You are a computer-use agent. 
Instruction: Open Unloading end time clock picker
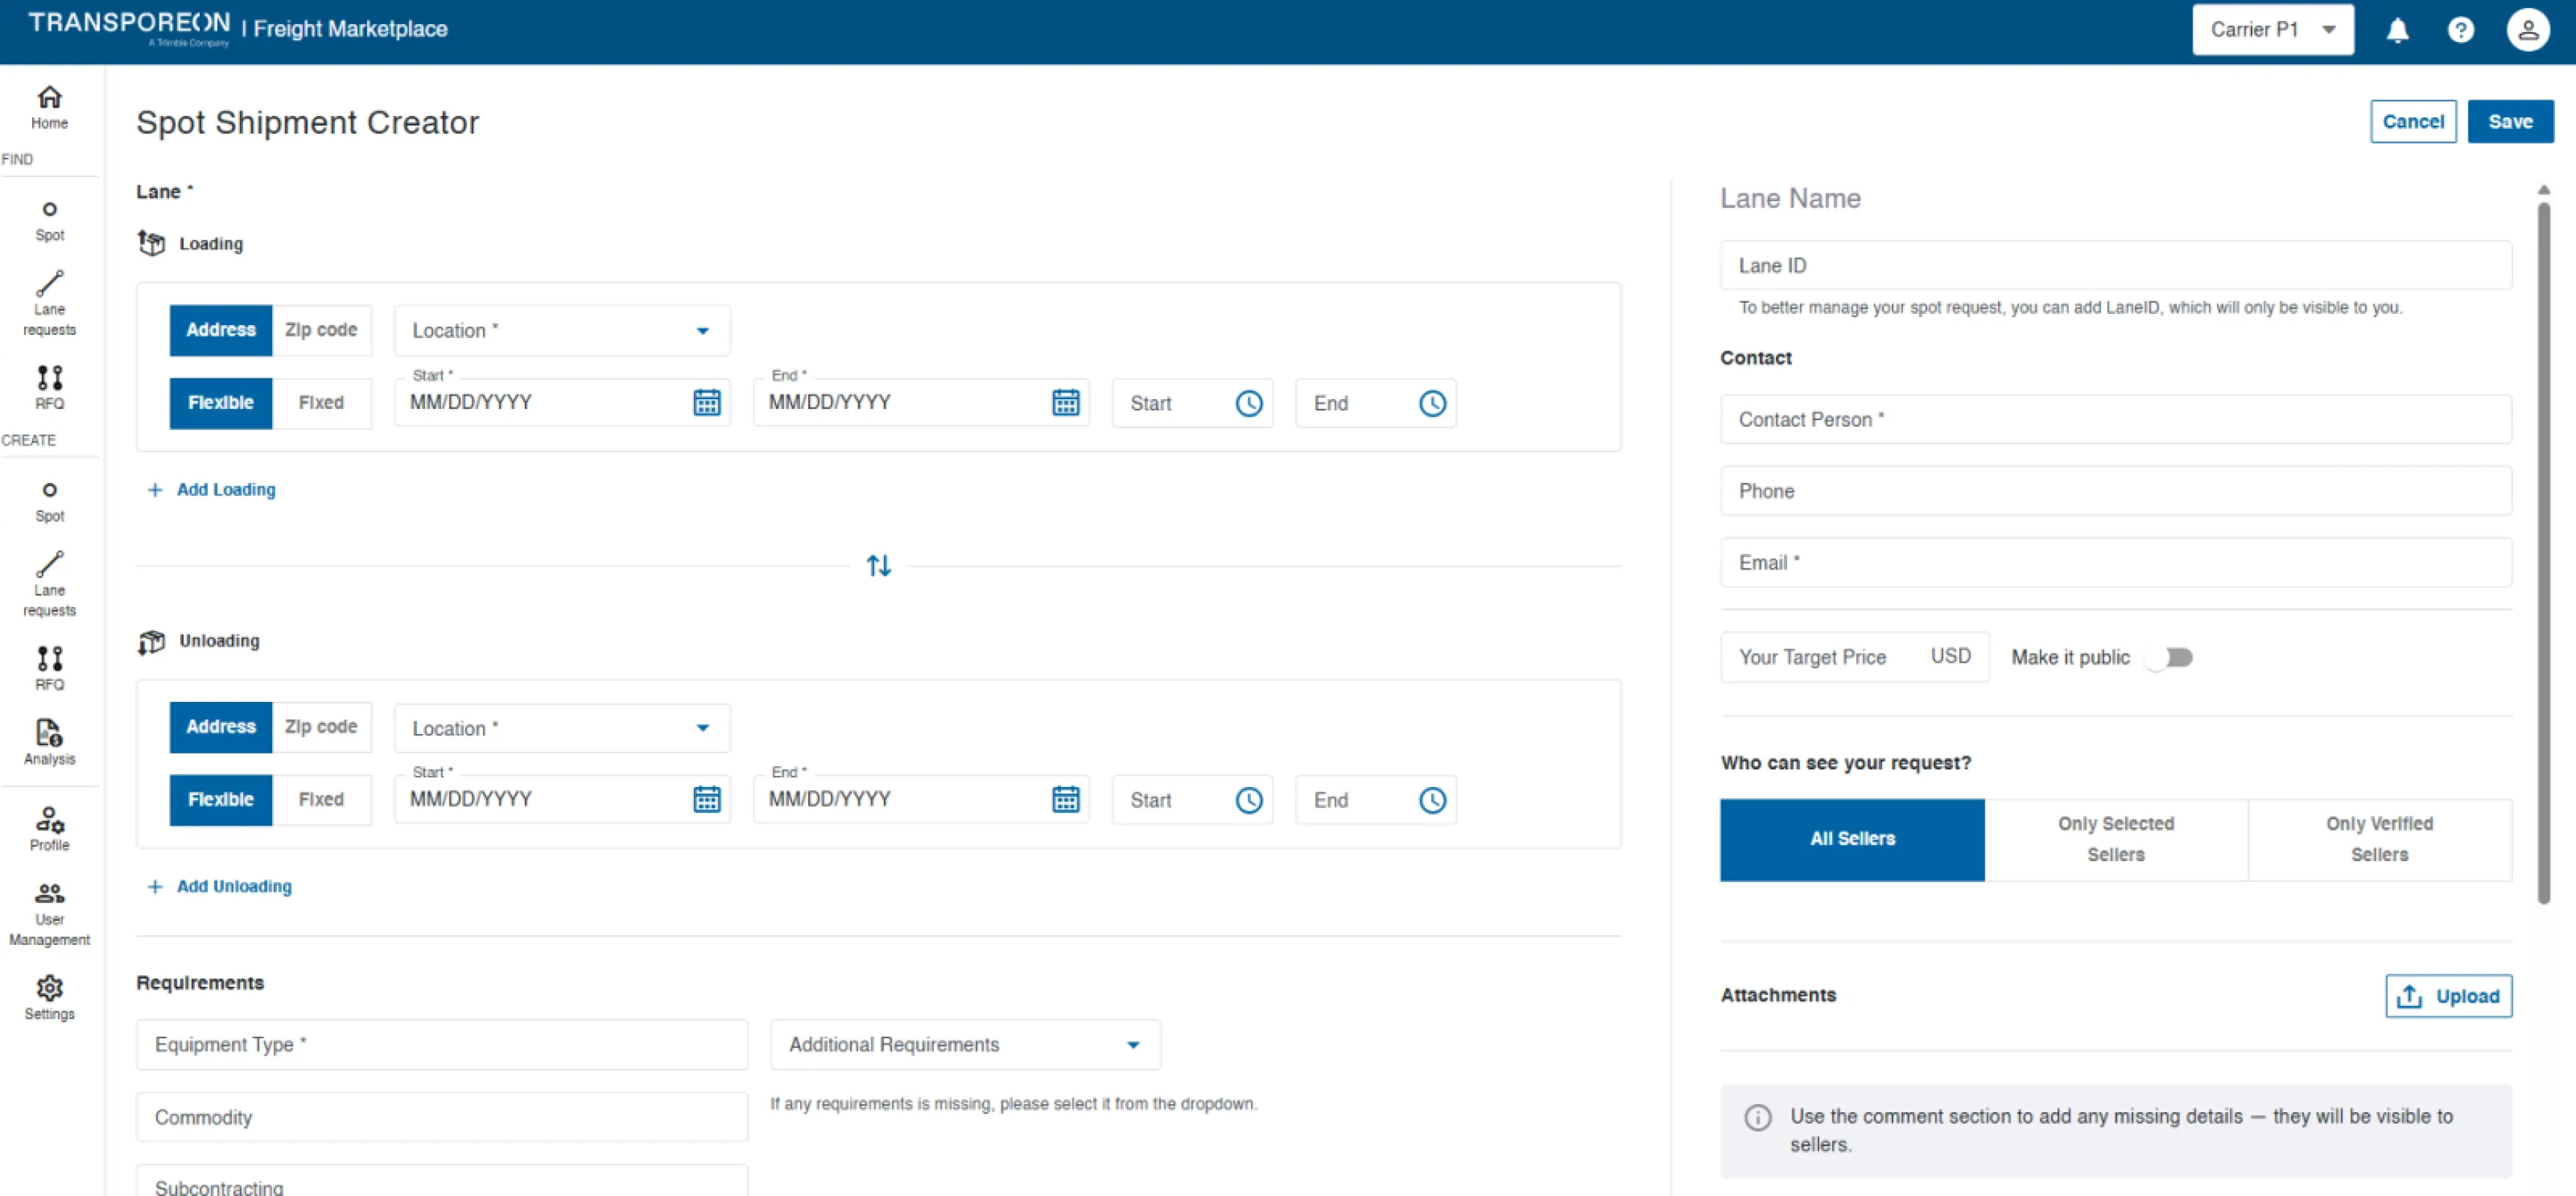[1432, 800]
